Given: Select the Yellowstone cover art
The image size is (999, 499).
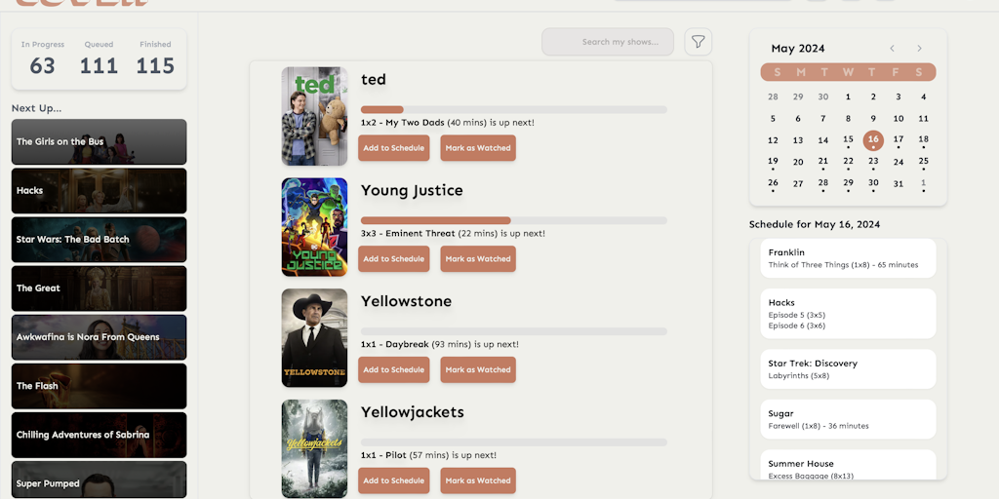Looking at the screenshot, I should pyautogui.click(x=314, y=337).
